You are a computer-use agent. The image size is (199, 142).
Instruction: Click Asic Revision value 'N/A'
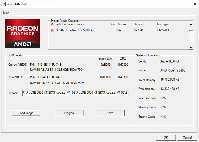[x=118, y=30]
